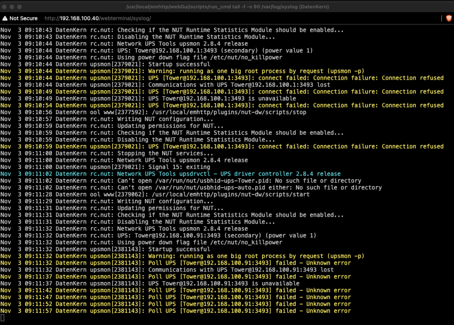This screenshot has height=325, width=454.
Task: Click the 09:11:32 'Using power down flag file' line
Action: (141, 243)
